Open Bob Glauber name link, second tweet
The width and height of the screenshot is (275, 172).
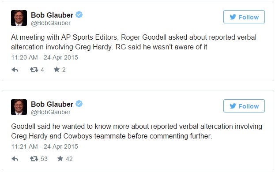pyautogui.click(x=52, y=104)
